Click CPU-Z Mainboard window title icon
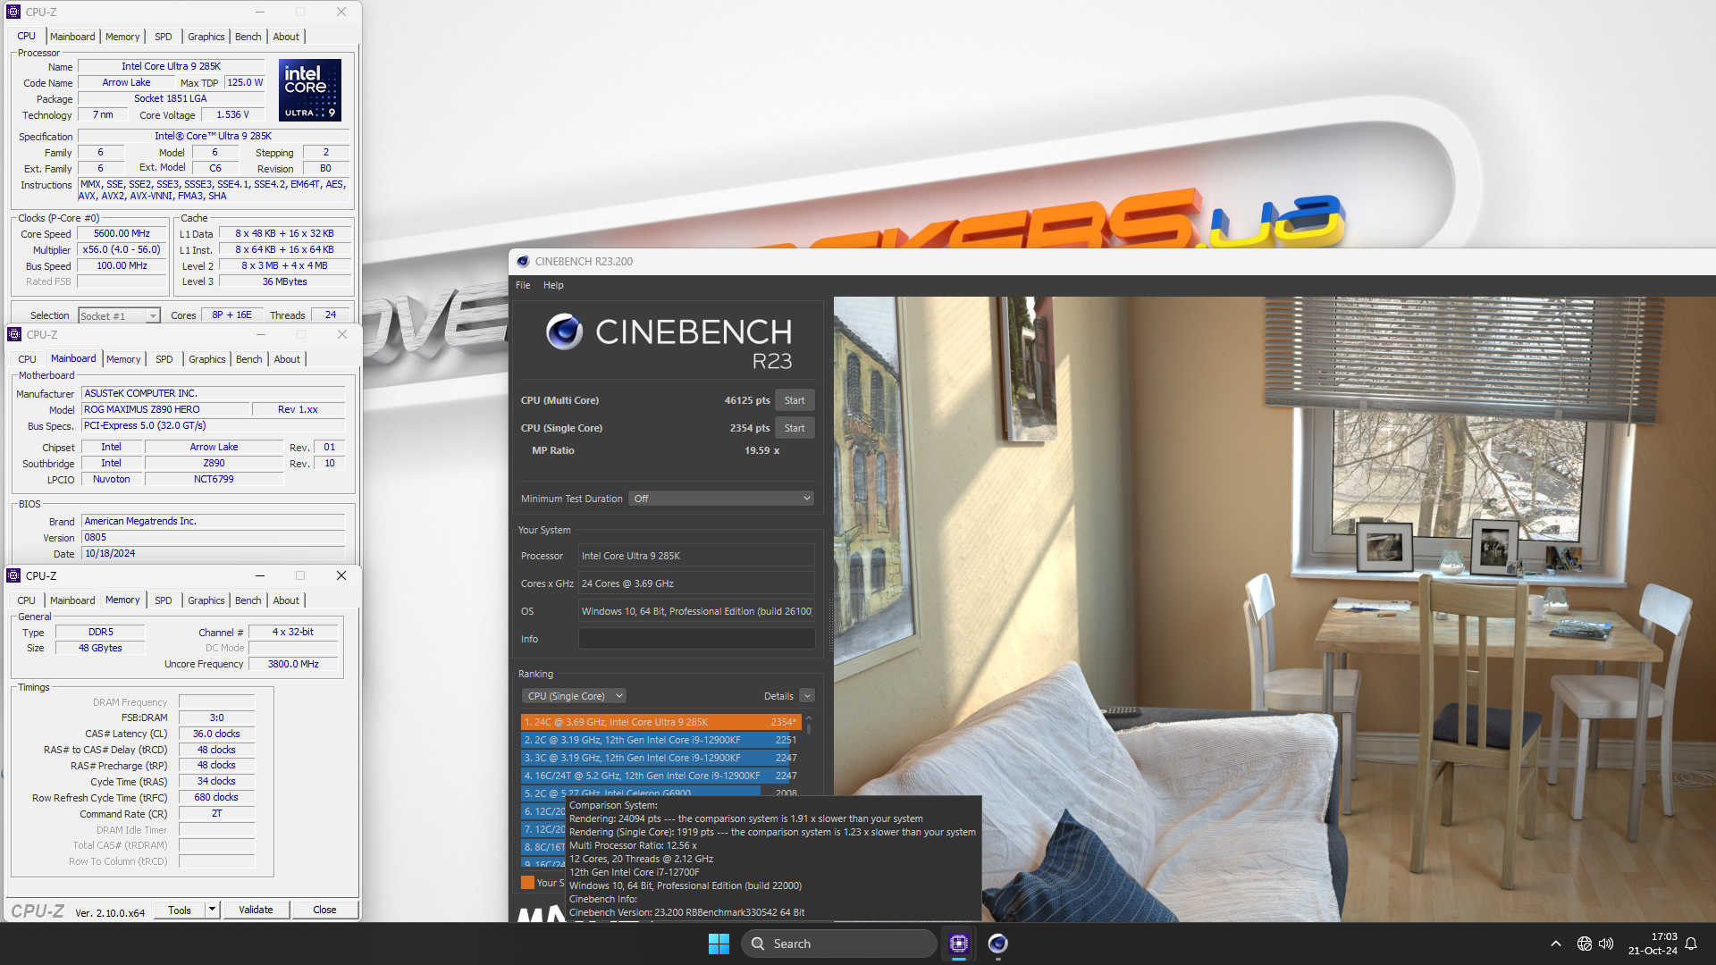This screenshot has height=965, width=1716. (14, 334)
